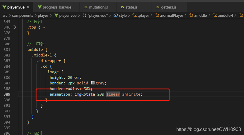This screenshot has height=135, width=244.
Task: Click the symbol icon before .middle-l
Action: pos(215,15)
